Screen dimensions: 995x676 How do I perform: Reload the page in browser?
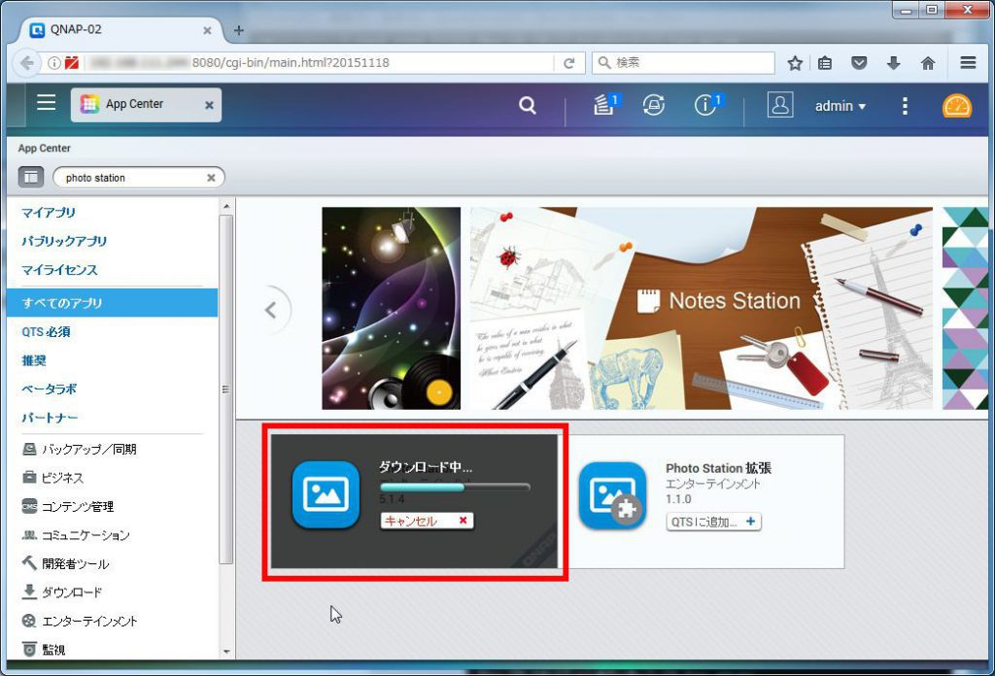point(569,63)
